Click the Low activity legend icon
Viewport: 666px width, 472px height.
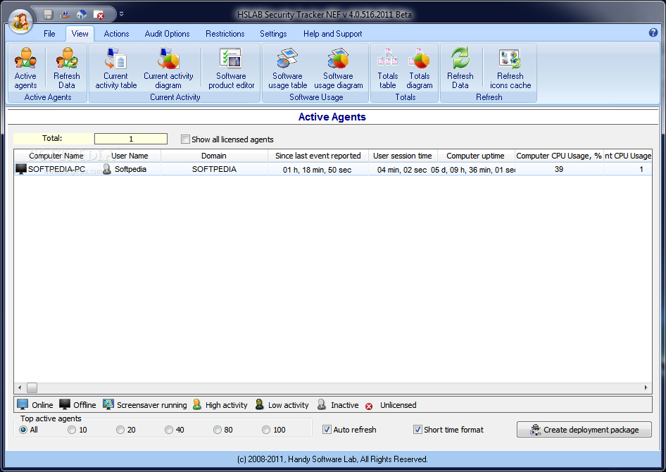pyautogui.click(x=260, y=404)
